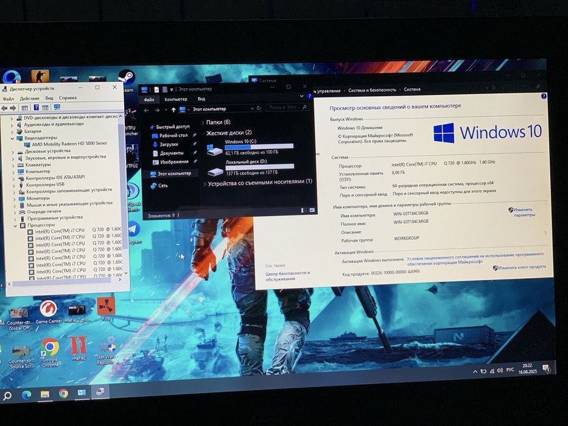Click the Explorer search field
The image size is (568, 426).
point(287,108)
